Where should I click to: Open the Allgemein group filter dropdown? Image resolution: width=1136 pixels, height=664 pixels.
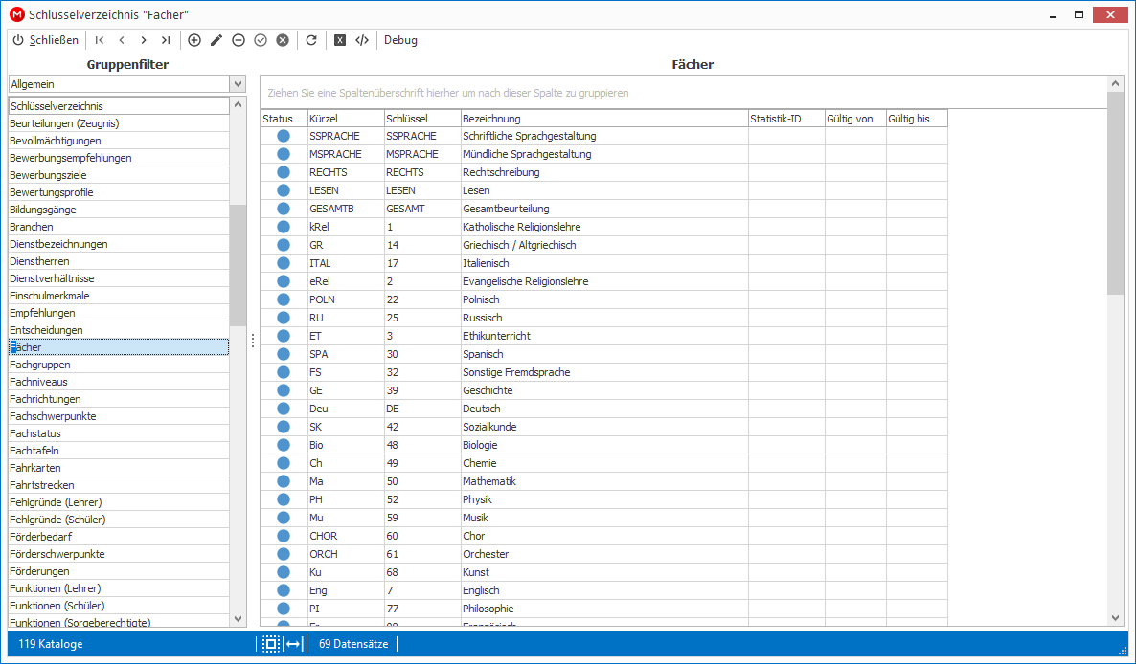pos(238,84)
